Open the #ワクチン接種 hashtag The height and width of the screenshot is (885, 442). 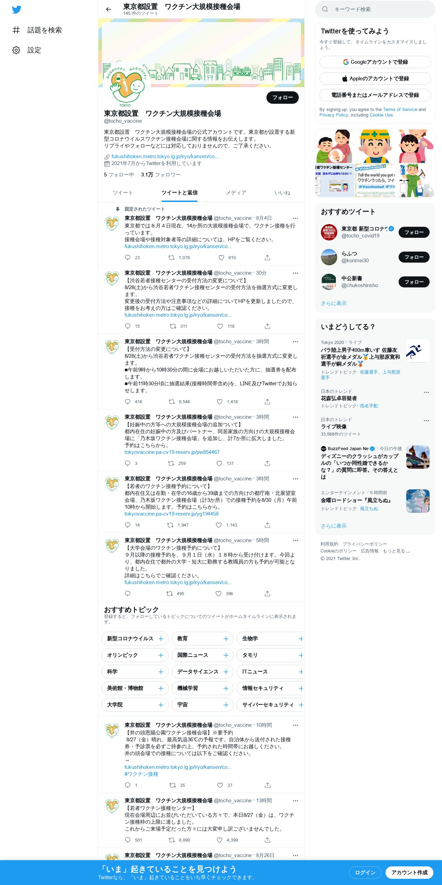(141, 774)
